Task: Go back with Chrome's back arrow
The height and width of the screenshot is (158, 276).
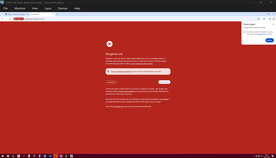Action: point(2,19)
